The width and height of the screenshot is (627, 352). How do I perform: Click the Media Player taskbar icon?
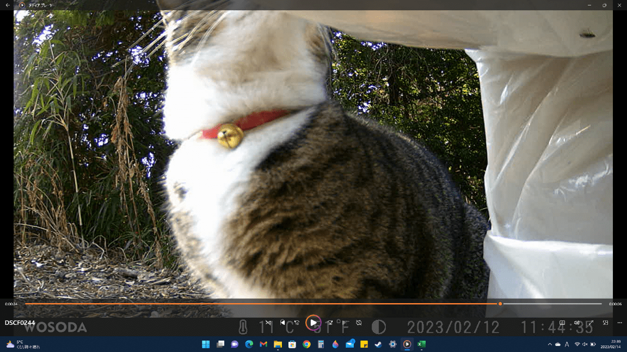click(407, 344)
